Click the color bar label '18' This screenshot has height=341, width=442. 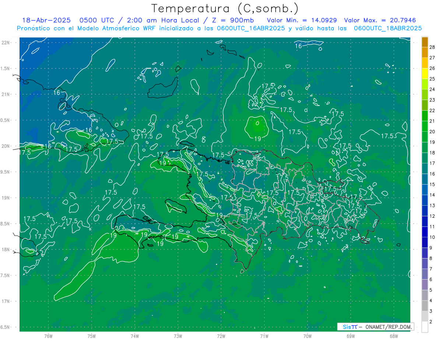click(x=432, y=153)
